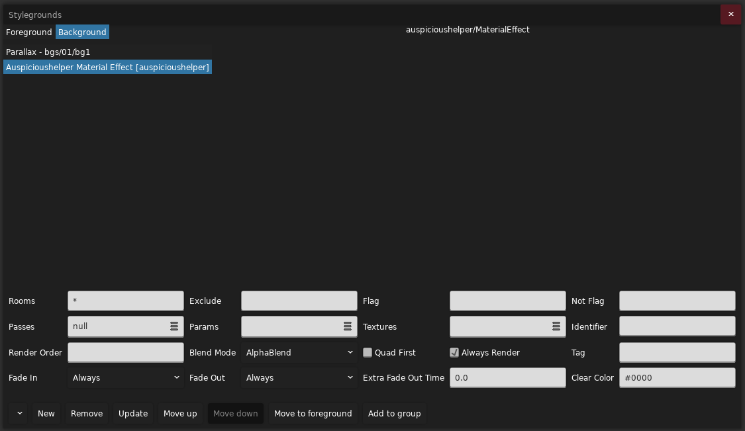745x431 pixels.
Task: Create a new styleground with New
Action: 46,413
